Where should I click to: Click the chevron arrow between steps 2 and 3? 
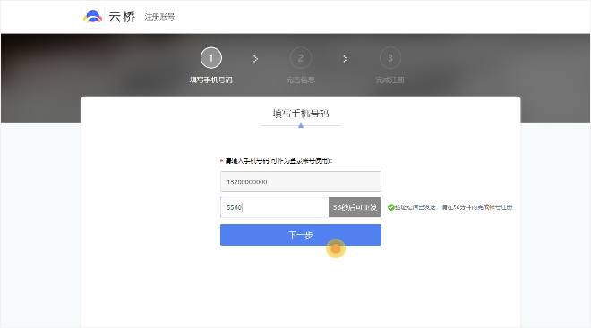pyautogui.click(x=346, y=59)
